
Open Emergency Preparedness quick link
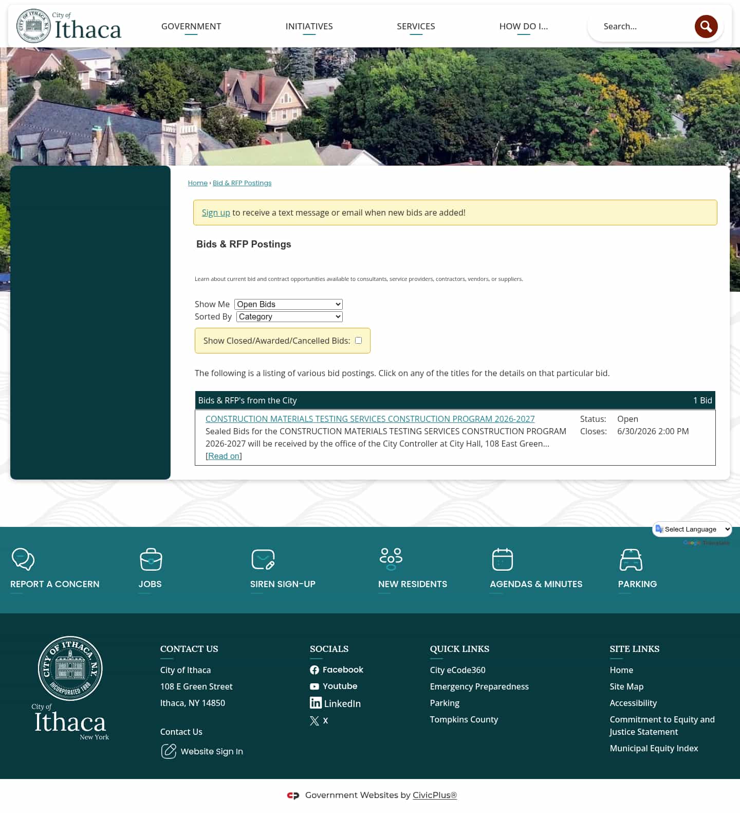pos(479,686)
